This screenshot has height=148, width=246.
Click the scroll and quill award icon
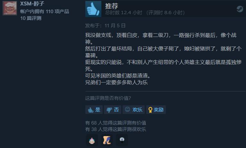click(107, 140)
